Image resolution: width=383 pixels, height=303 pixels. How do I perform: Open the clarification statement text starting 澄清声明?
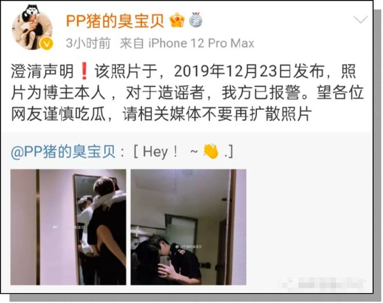(x=187, y=93)
